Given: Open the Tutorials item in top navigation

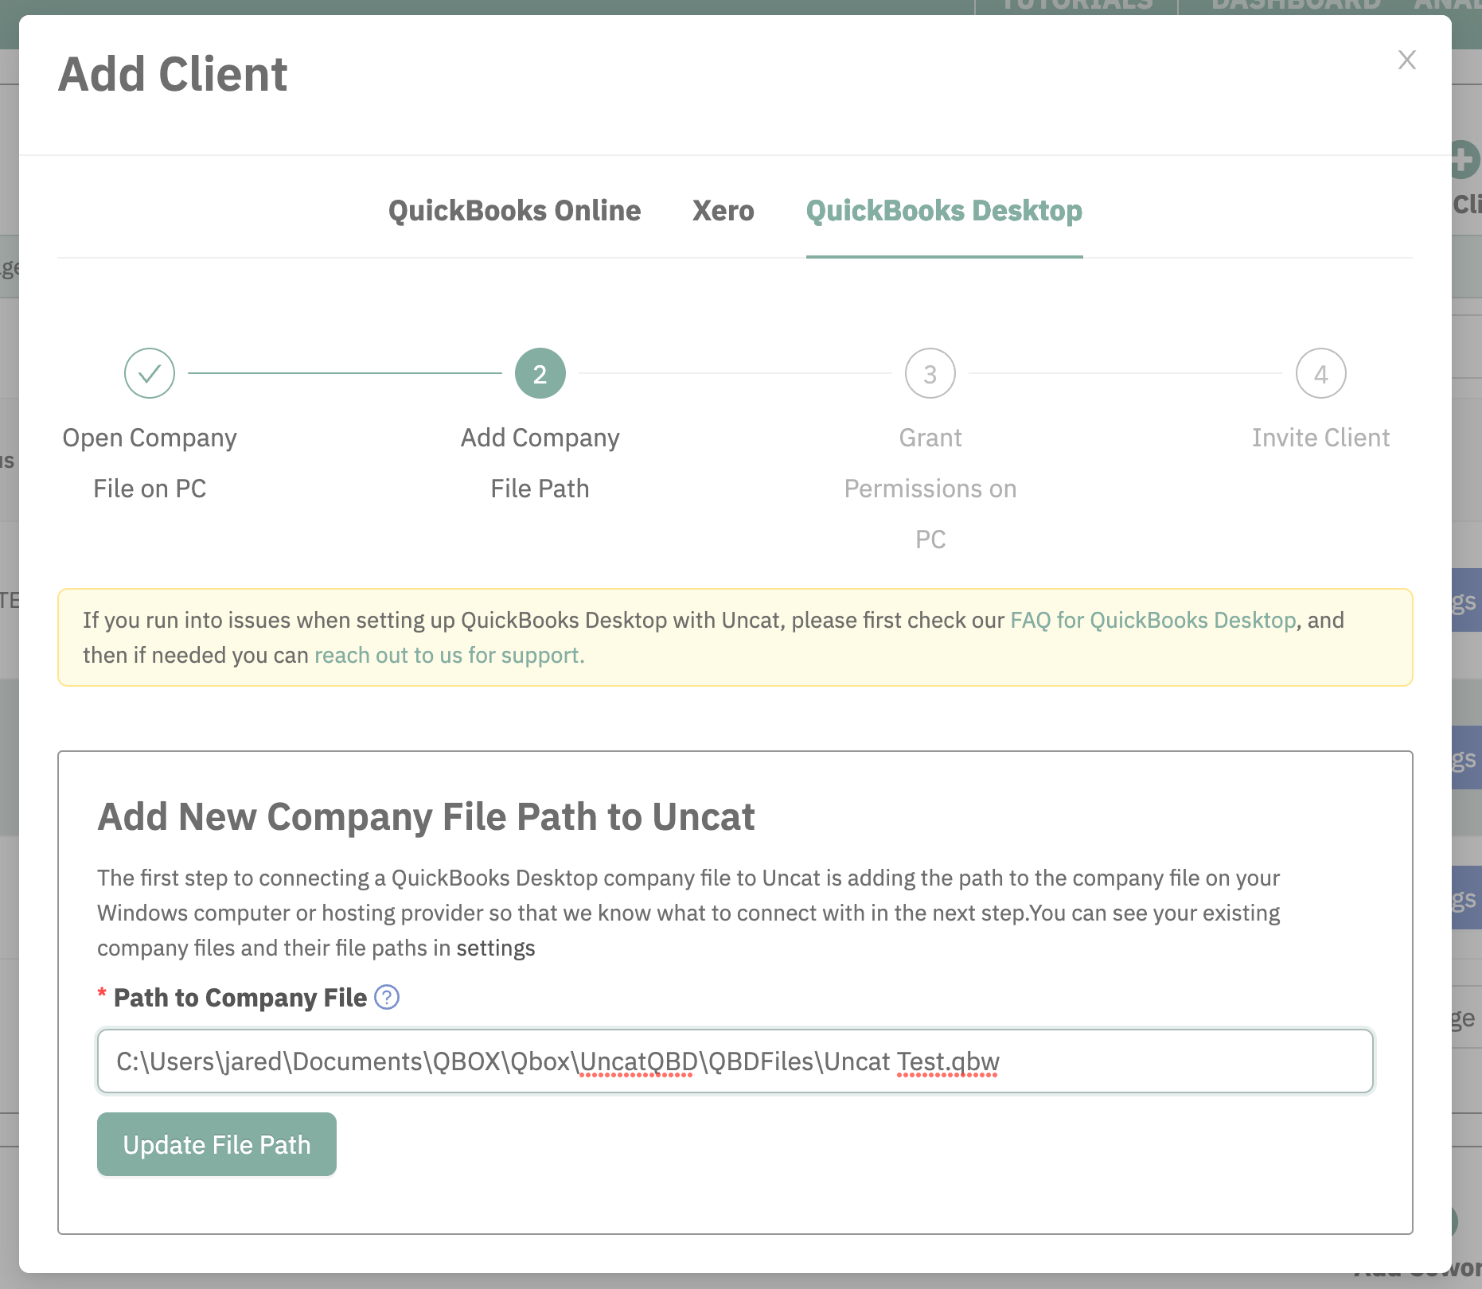Looking at the screenshot, I should tap(1076, 5).
